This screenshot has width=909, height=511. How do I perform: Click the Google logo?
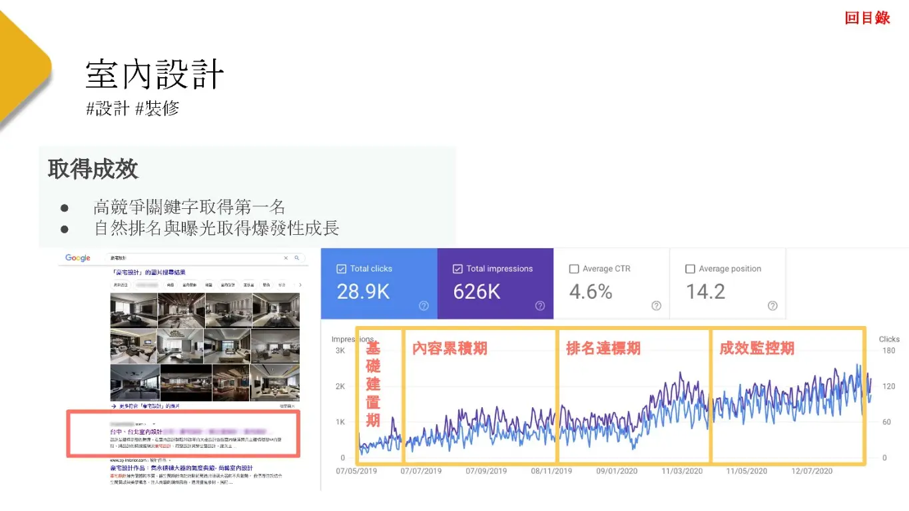pyautogui.click(x=77, y=258)
